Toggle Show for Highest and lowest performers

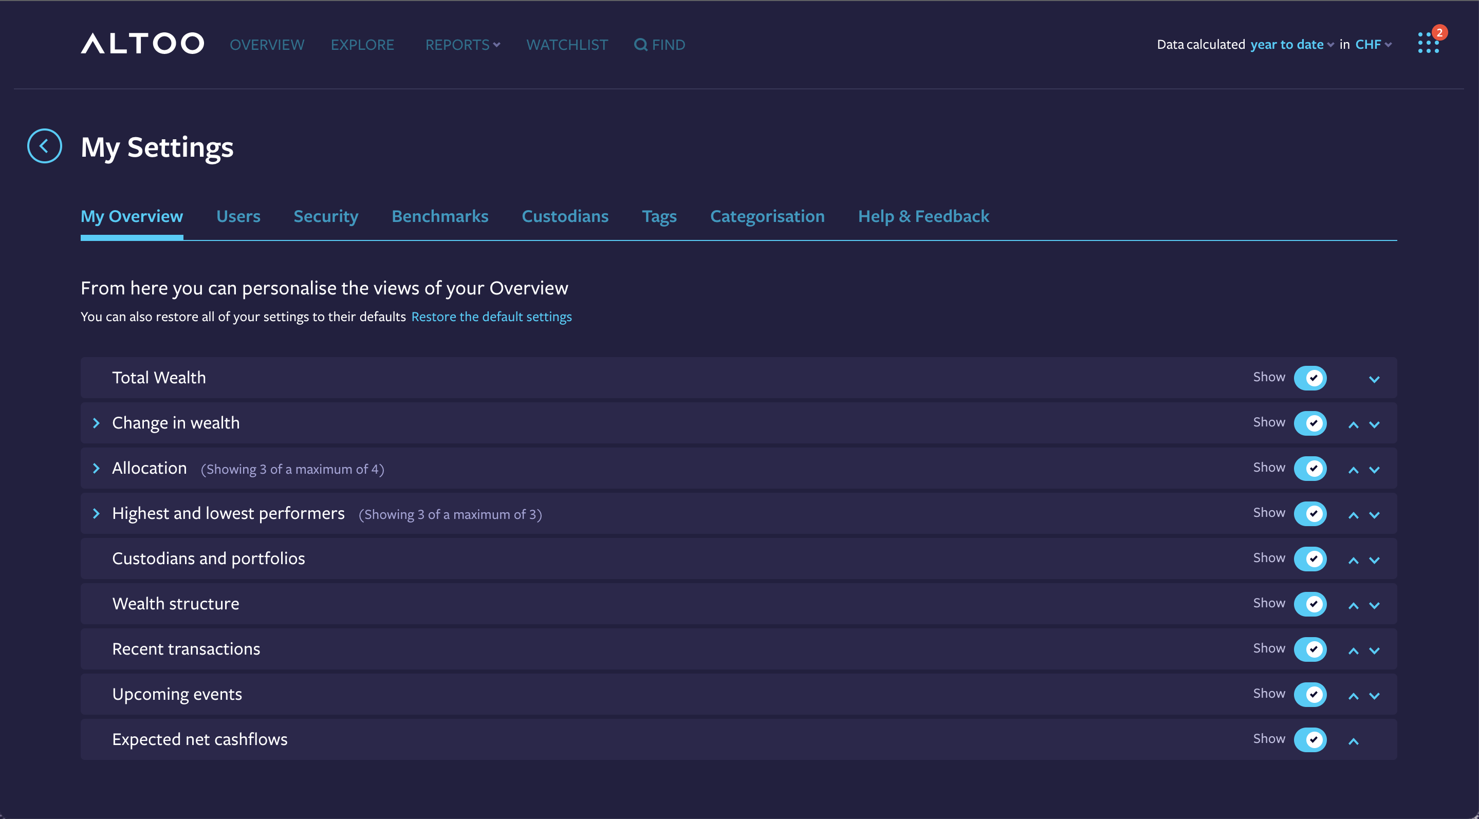tap(1309, 514)
